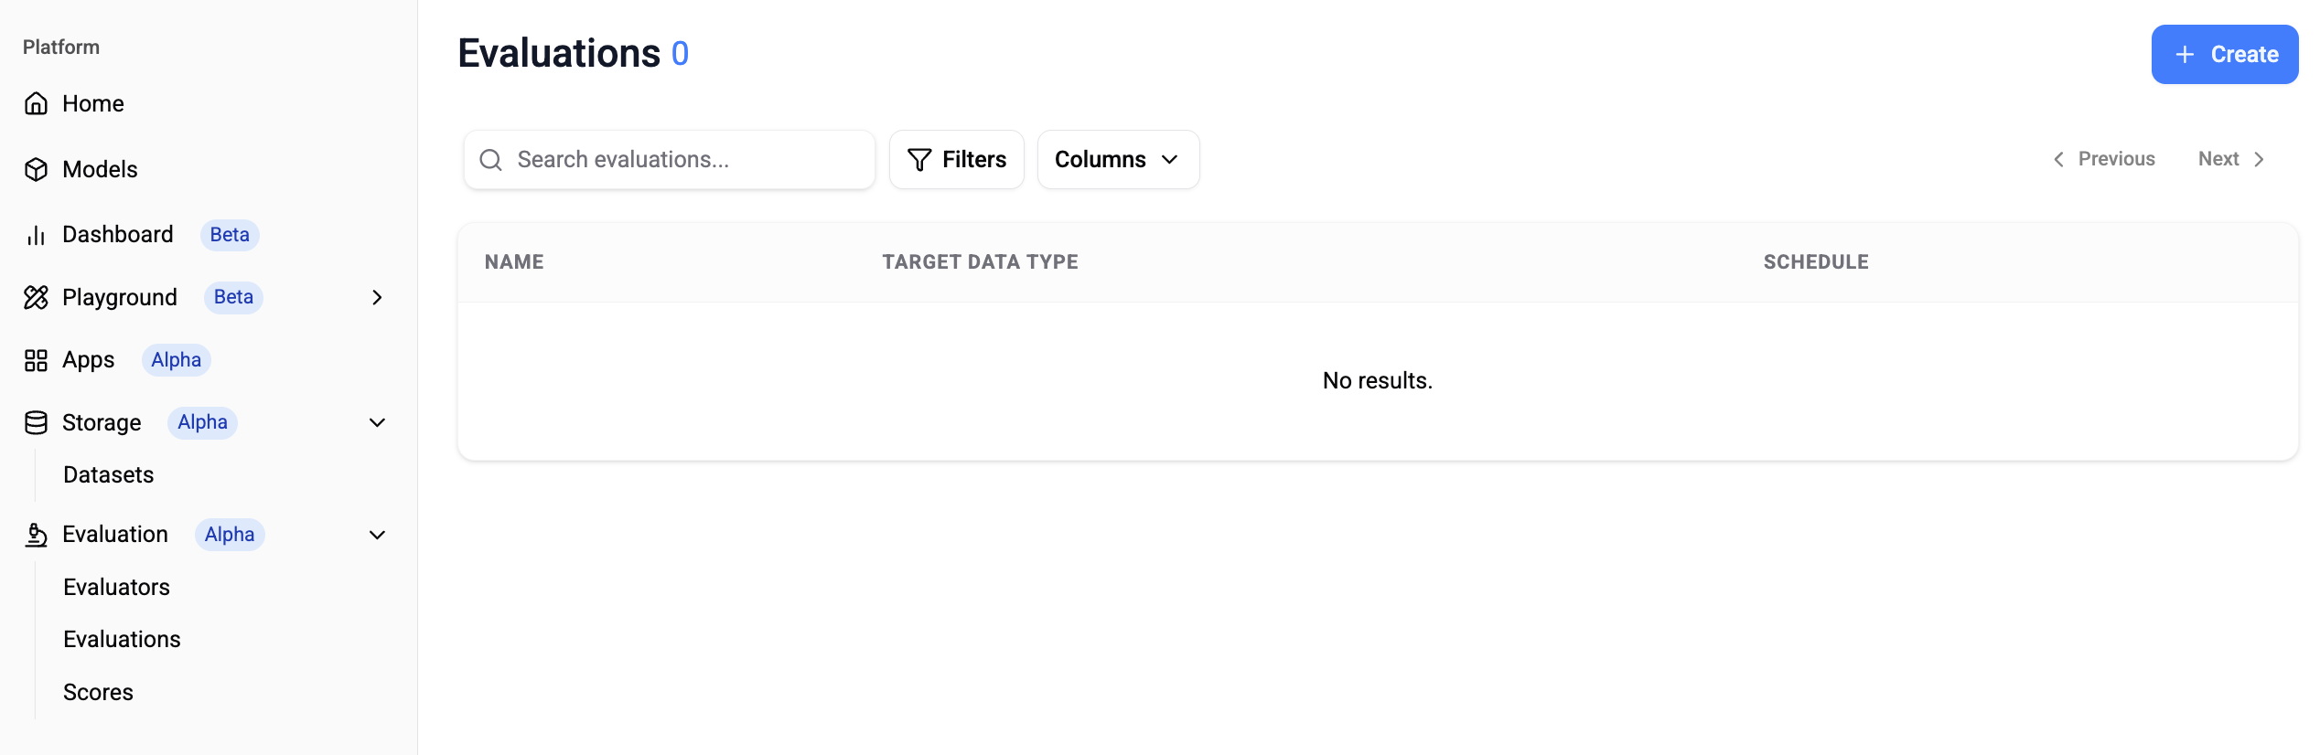Create a new evaluation
The image size is (2320, 755).
point(2224,55)
